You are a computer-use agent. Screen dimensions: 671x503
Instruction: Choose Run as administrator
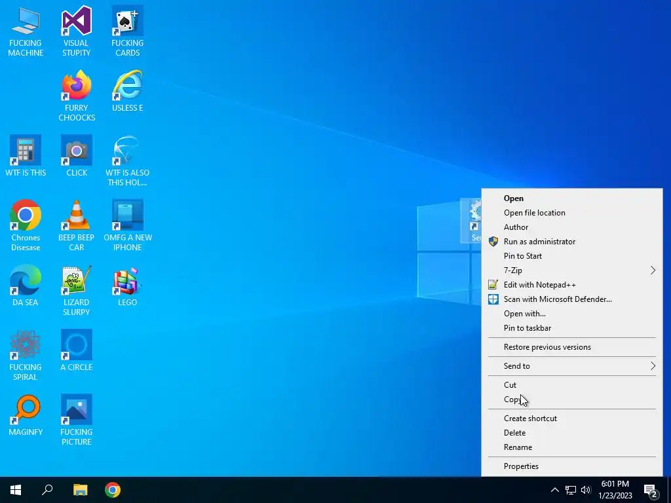pyautogui.click(x=571, y=242)
